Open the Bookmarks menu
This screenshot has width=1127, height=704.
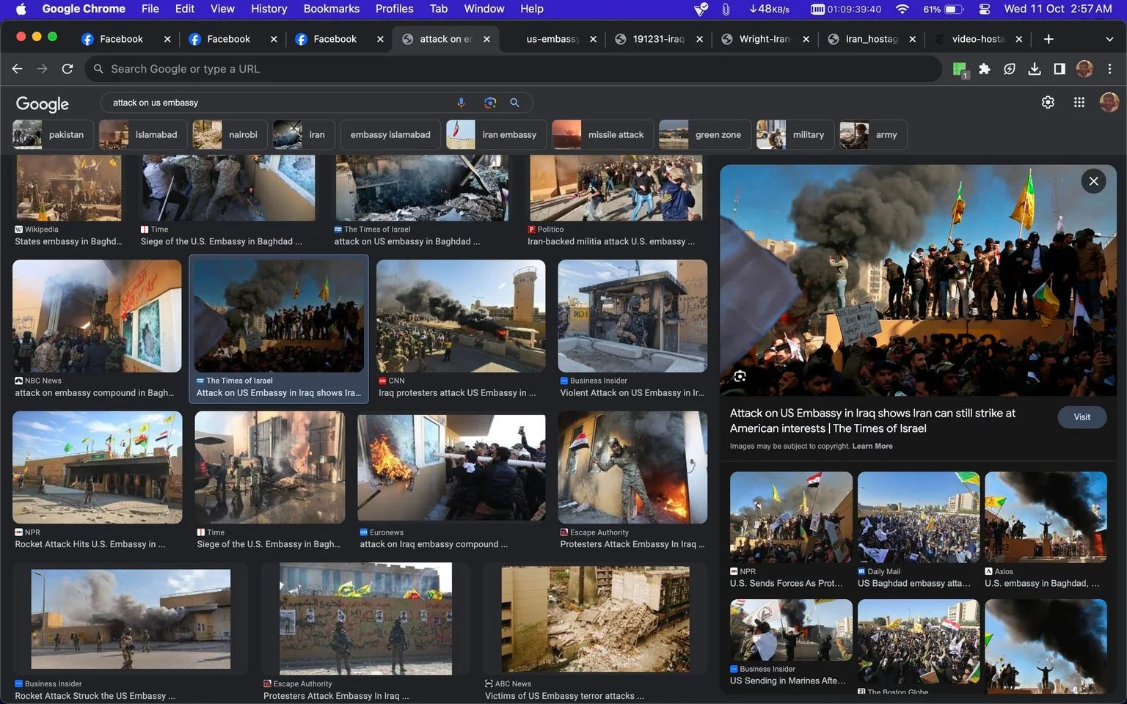332,9
